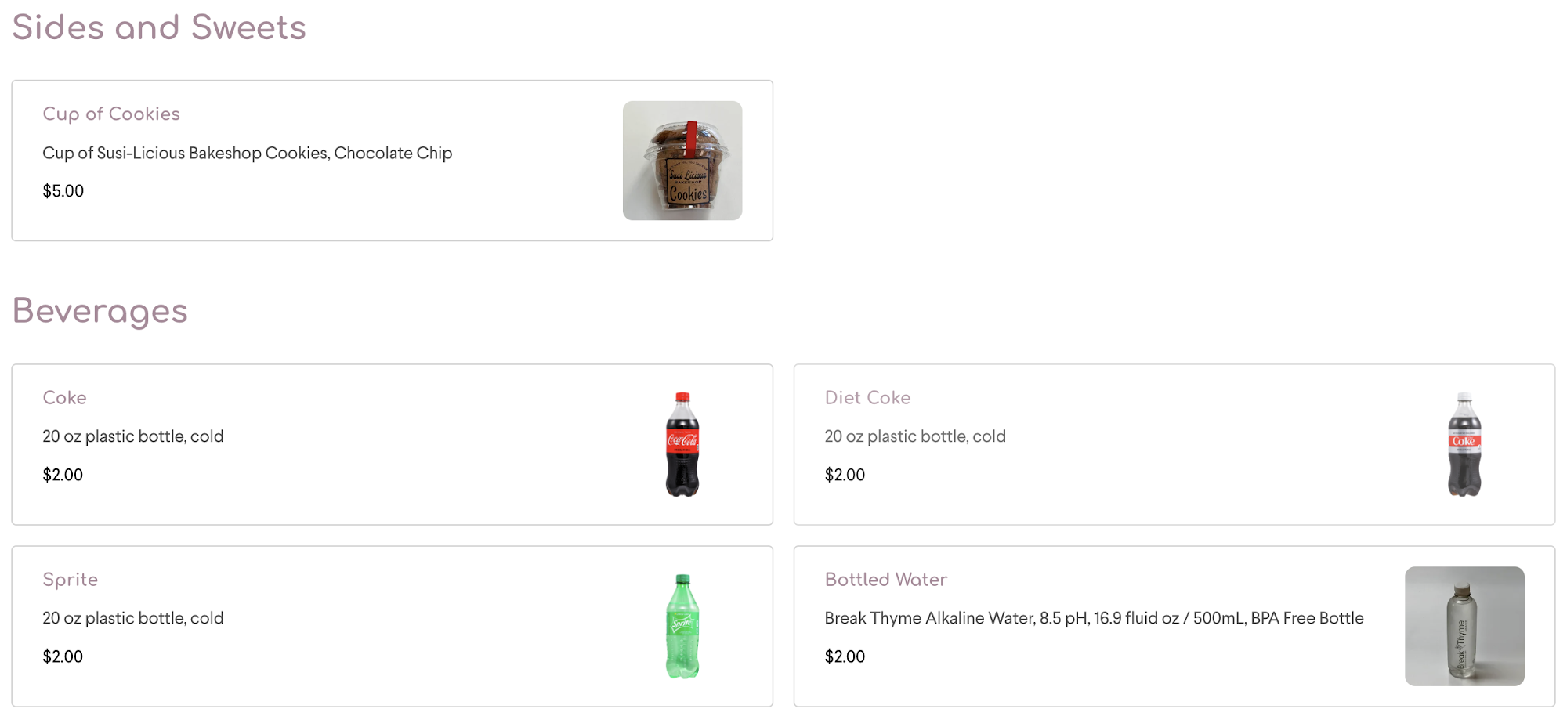Click the Break Thyme Alkaline Water description
The image size is (1567, 716).
[x=1094, y=618]
